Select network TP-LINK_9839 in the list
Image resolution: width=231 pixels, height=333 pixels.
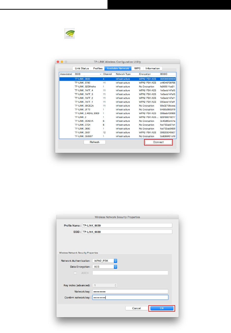pos(118,79)
